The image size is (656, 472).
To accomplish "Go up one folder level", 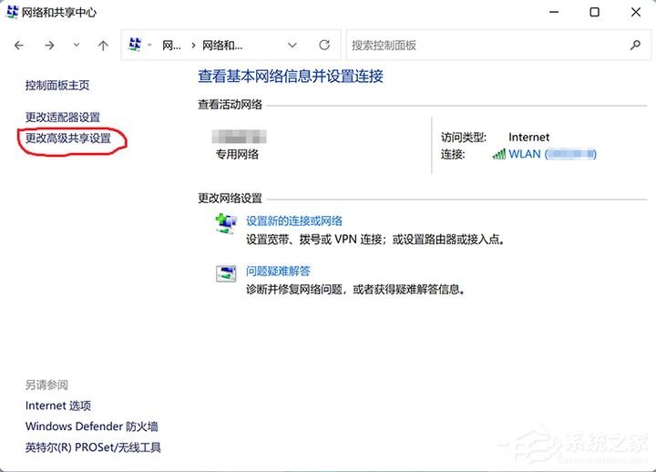I will click(x=103, y=46).
